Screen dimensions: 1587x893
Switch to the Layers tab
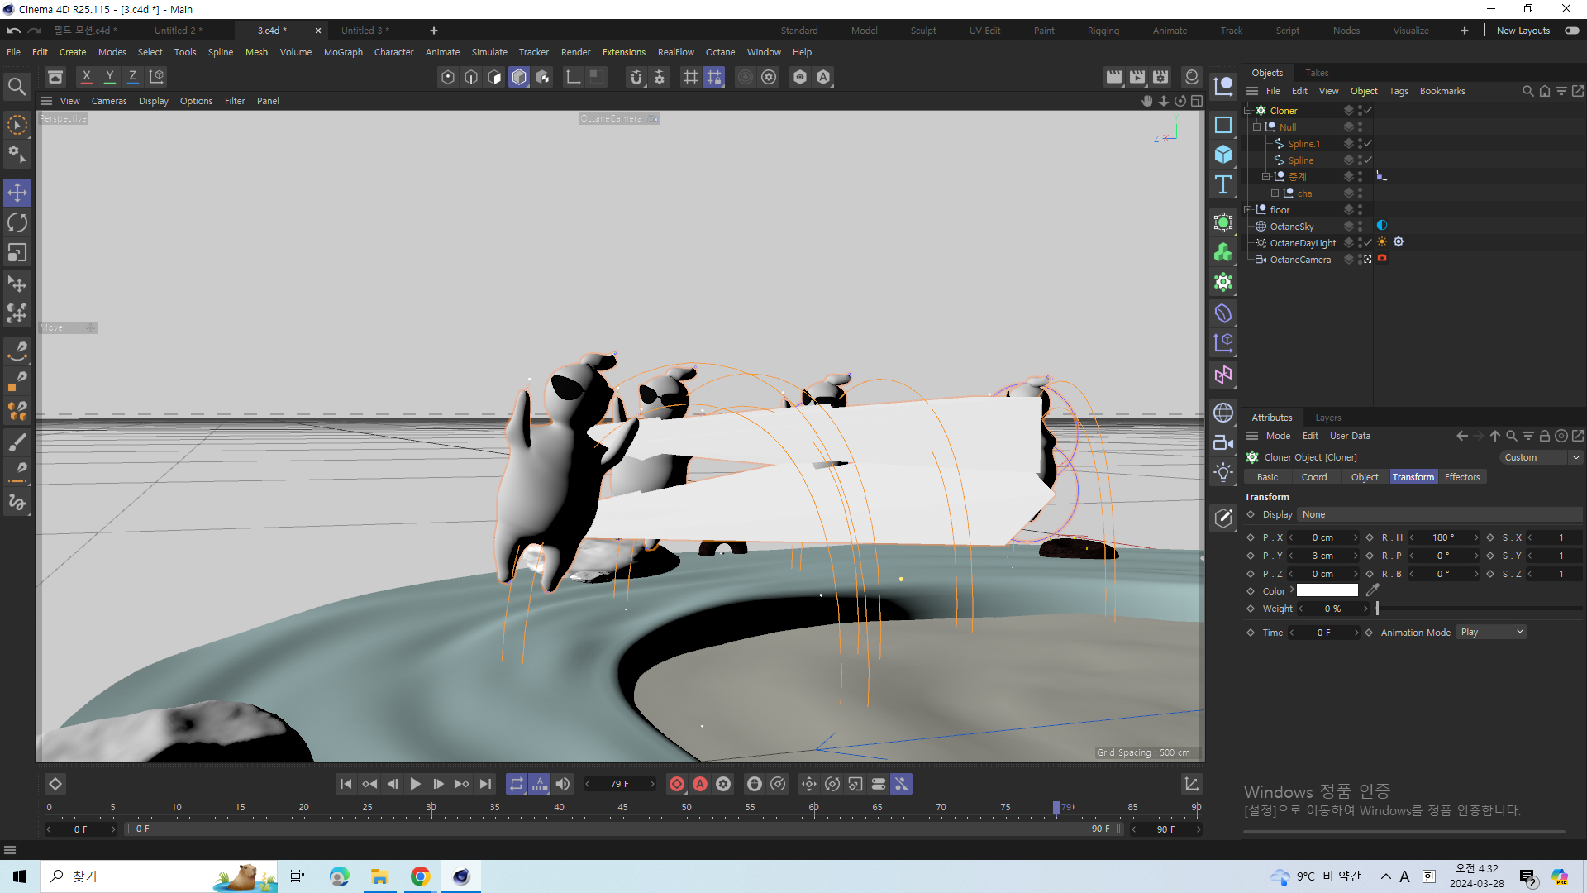point(1327,418)
